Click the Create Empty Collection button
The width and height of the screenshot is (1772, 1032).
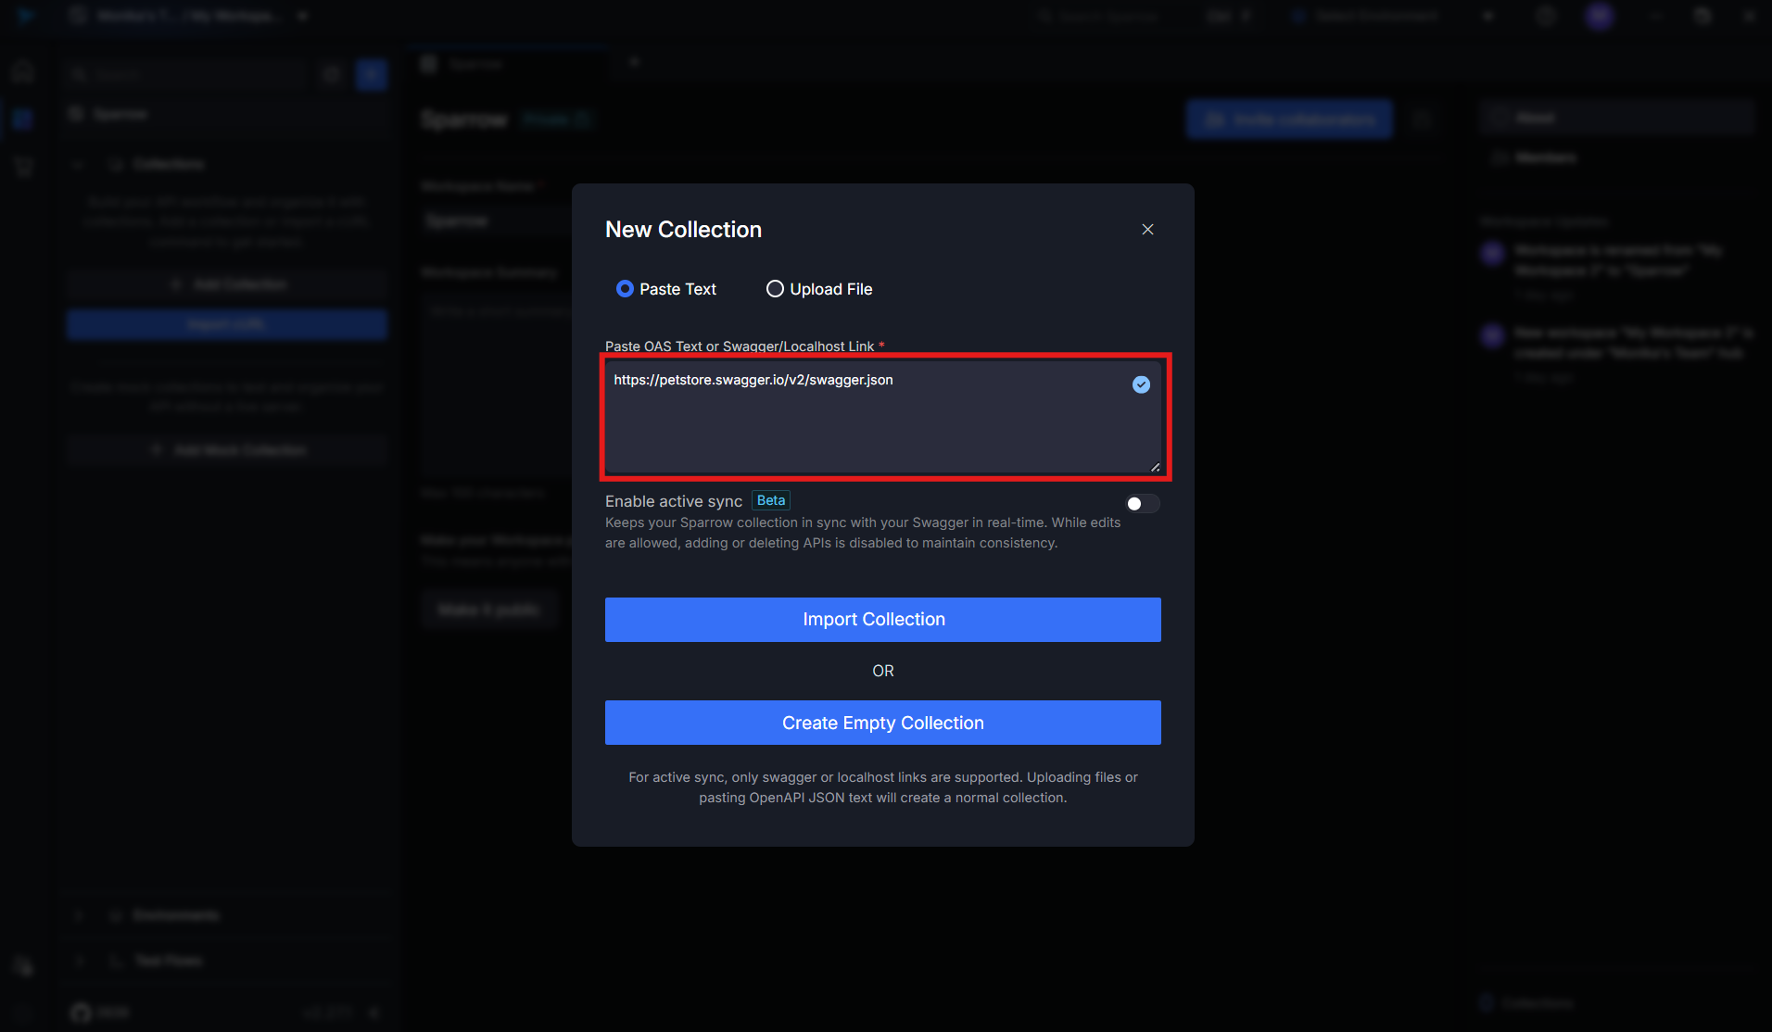[883, 723]
